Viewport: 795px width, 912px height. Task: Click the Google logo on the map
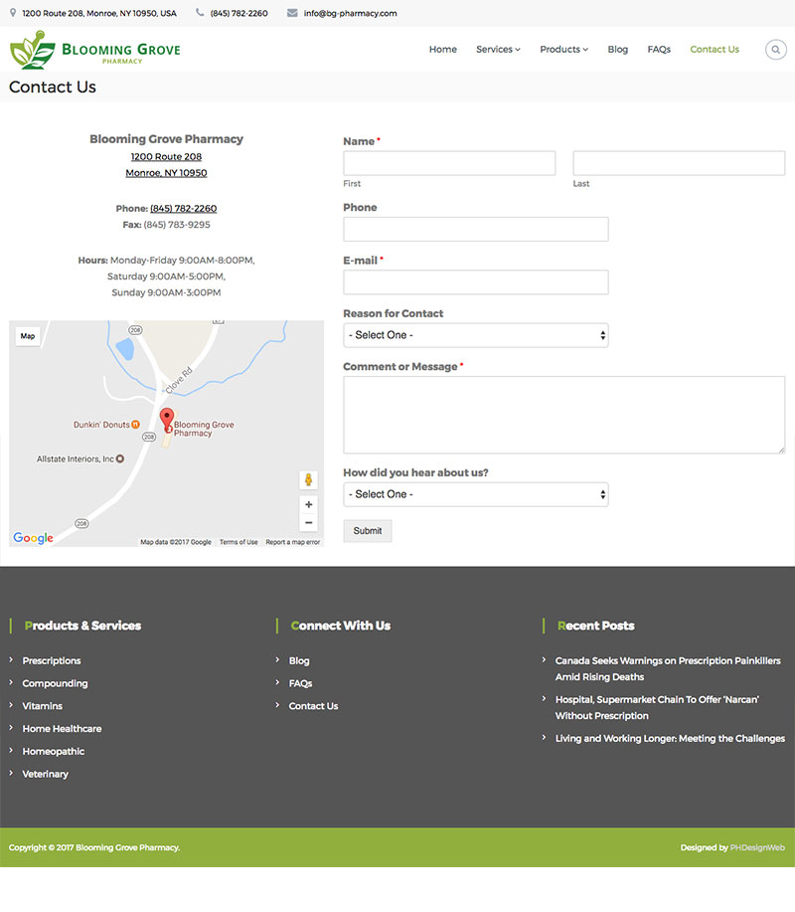(x=33, y=538)
